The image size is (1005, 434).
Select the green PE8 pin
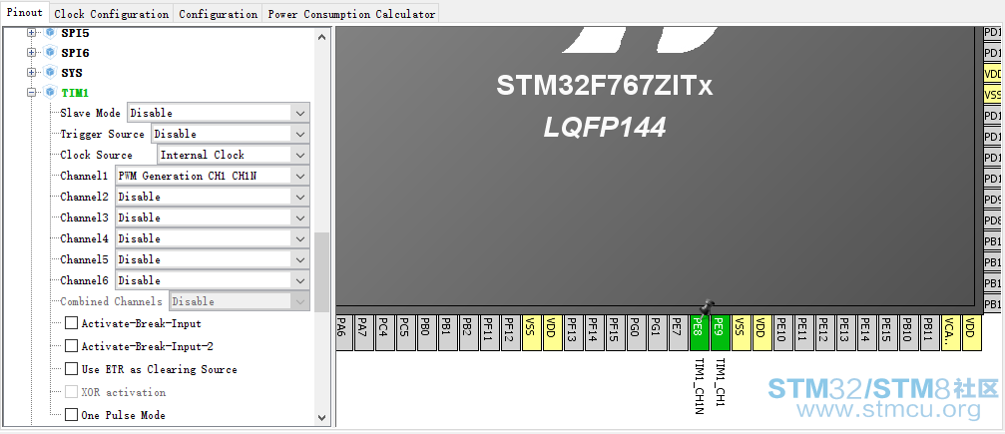click(700, 332)
